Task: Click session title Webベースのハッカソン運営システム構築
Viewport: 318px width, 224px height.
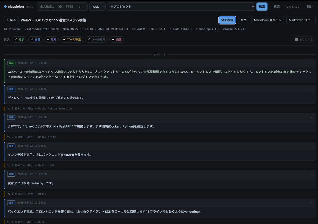Action: click(x=53, y=20)
